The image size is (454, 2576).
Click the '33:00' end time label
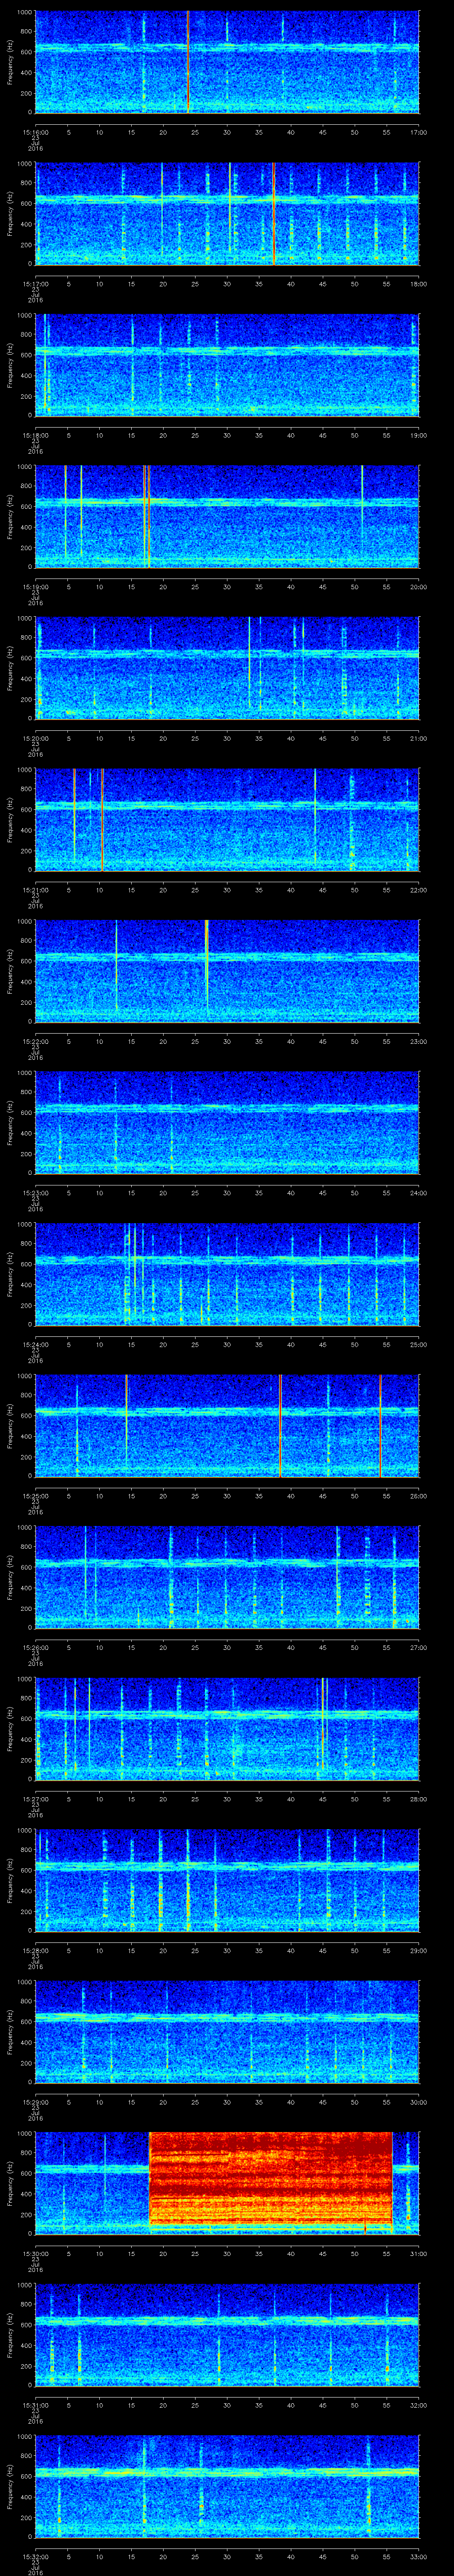pyautogui.click(x=418, y=2556)
